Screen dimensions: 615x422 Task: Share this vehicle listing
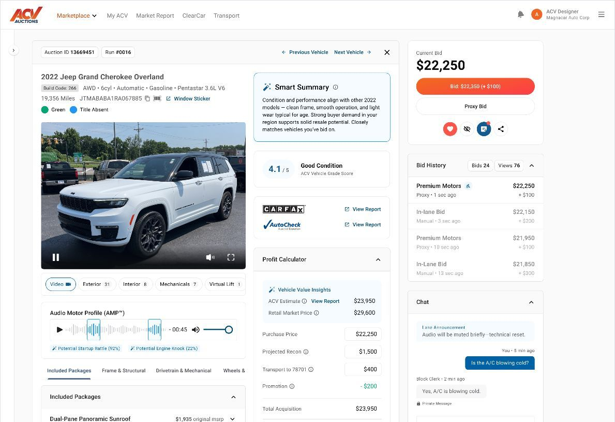tap(501, 129)
